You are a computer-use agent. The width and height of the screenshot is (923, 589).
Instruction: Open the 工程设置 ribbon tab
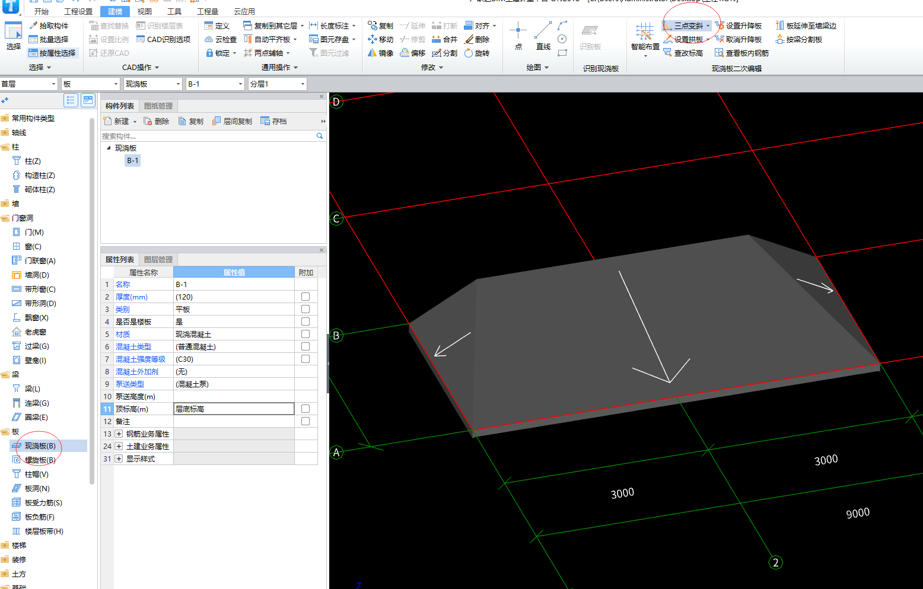click(78, 11)
